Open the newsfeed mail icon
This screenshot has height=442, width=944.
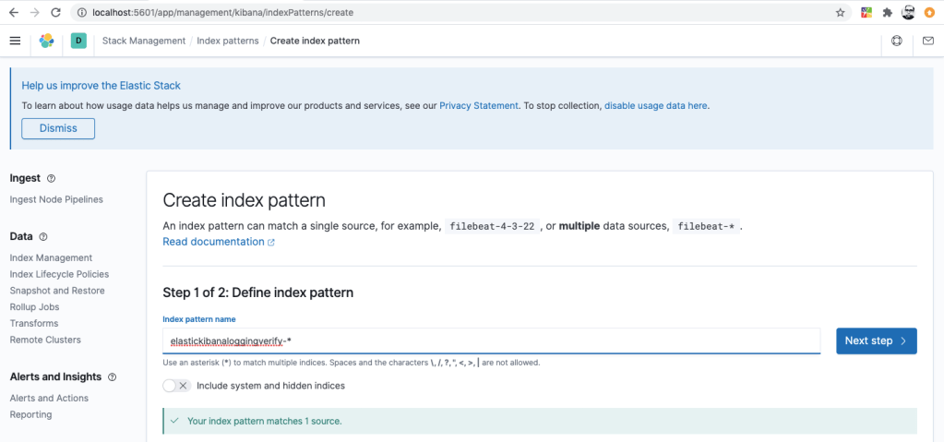click(x=927, y=41)
